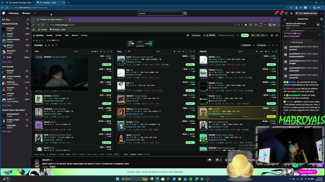The image size is (325, 182).
Task: Select the Trending tab in Terminal
Action: [x=49, y=35]
